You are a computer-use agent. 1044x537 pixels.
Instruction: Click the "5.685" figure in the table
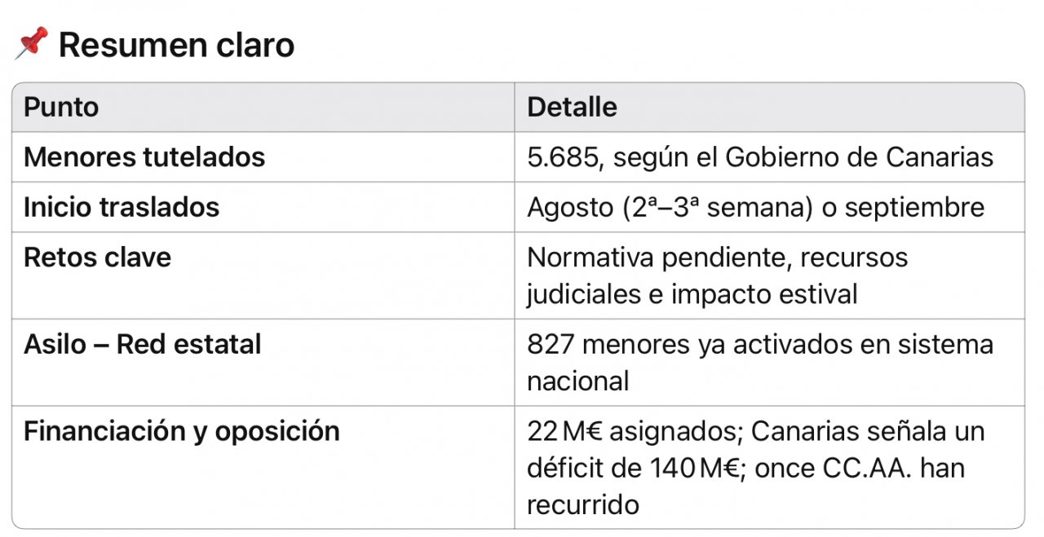(x=563, y=156)
